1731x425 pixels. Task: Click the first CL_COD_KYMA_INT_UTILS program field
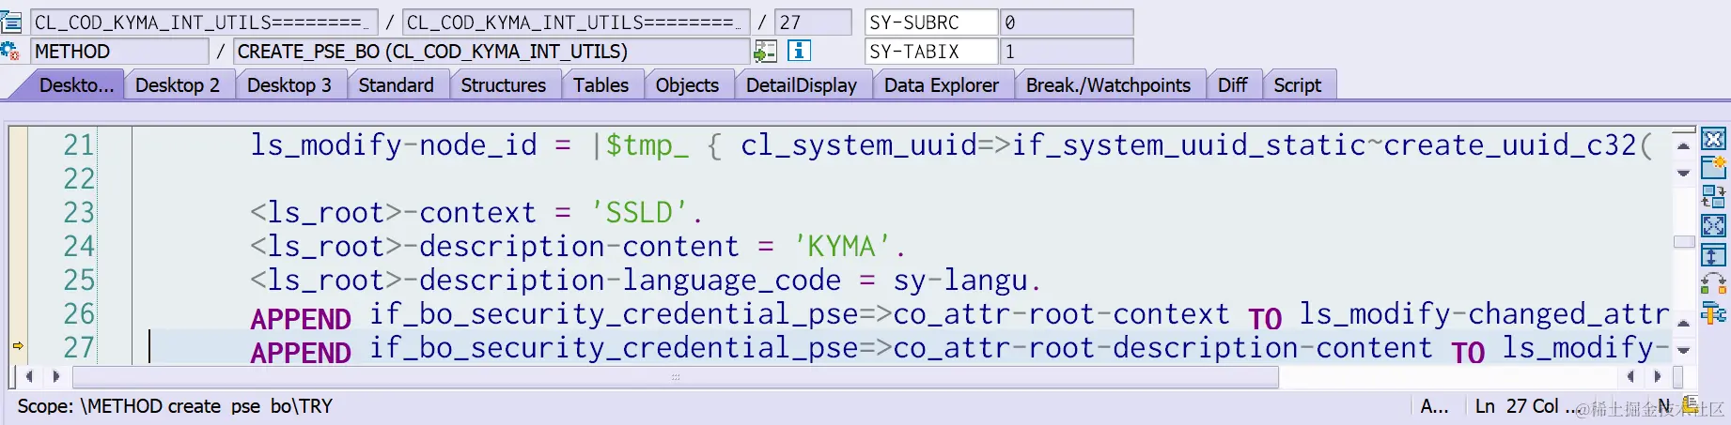[204, 22]
